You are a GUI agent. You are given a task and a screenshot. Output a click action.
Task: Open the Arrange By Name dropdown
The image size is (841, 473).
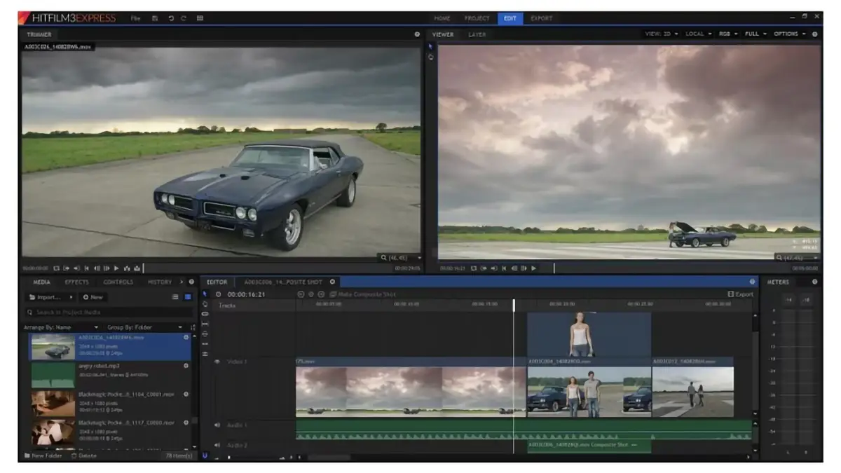tap(60, 327)
